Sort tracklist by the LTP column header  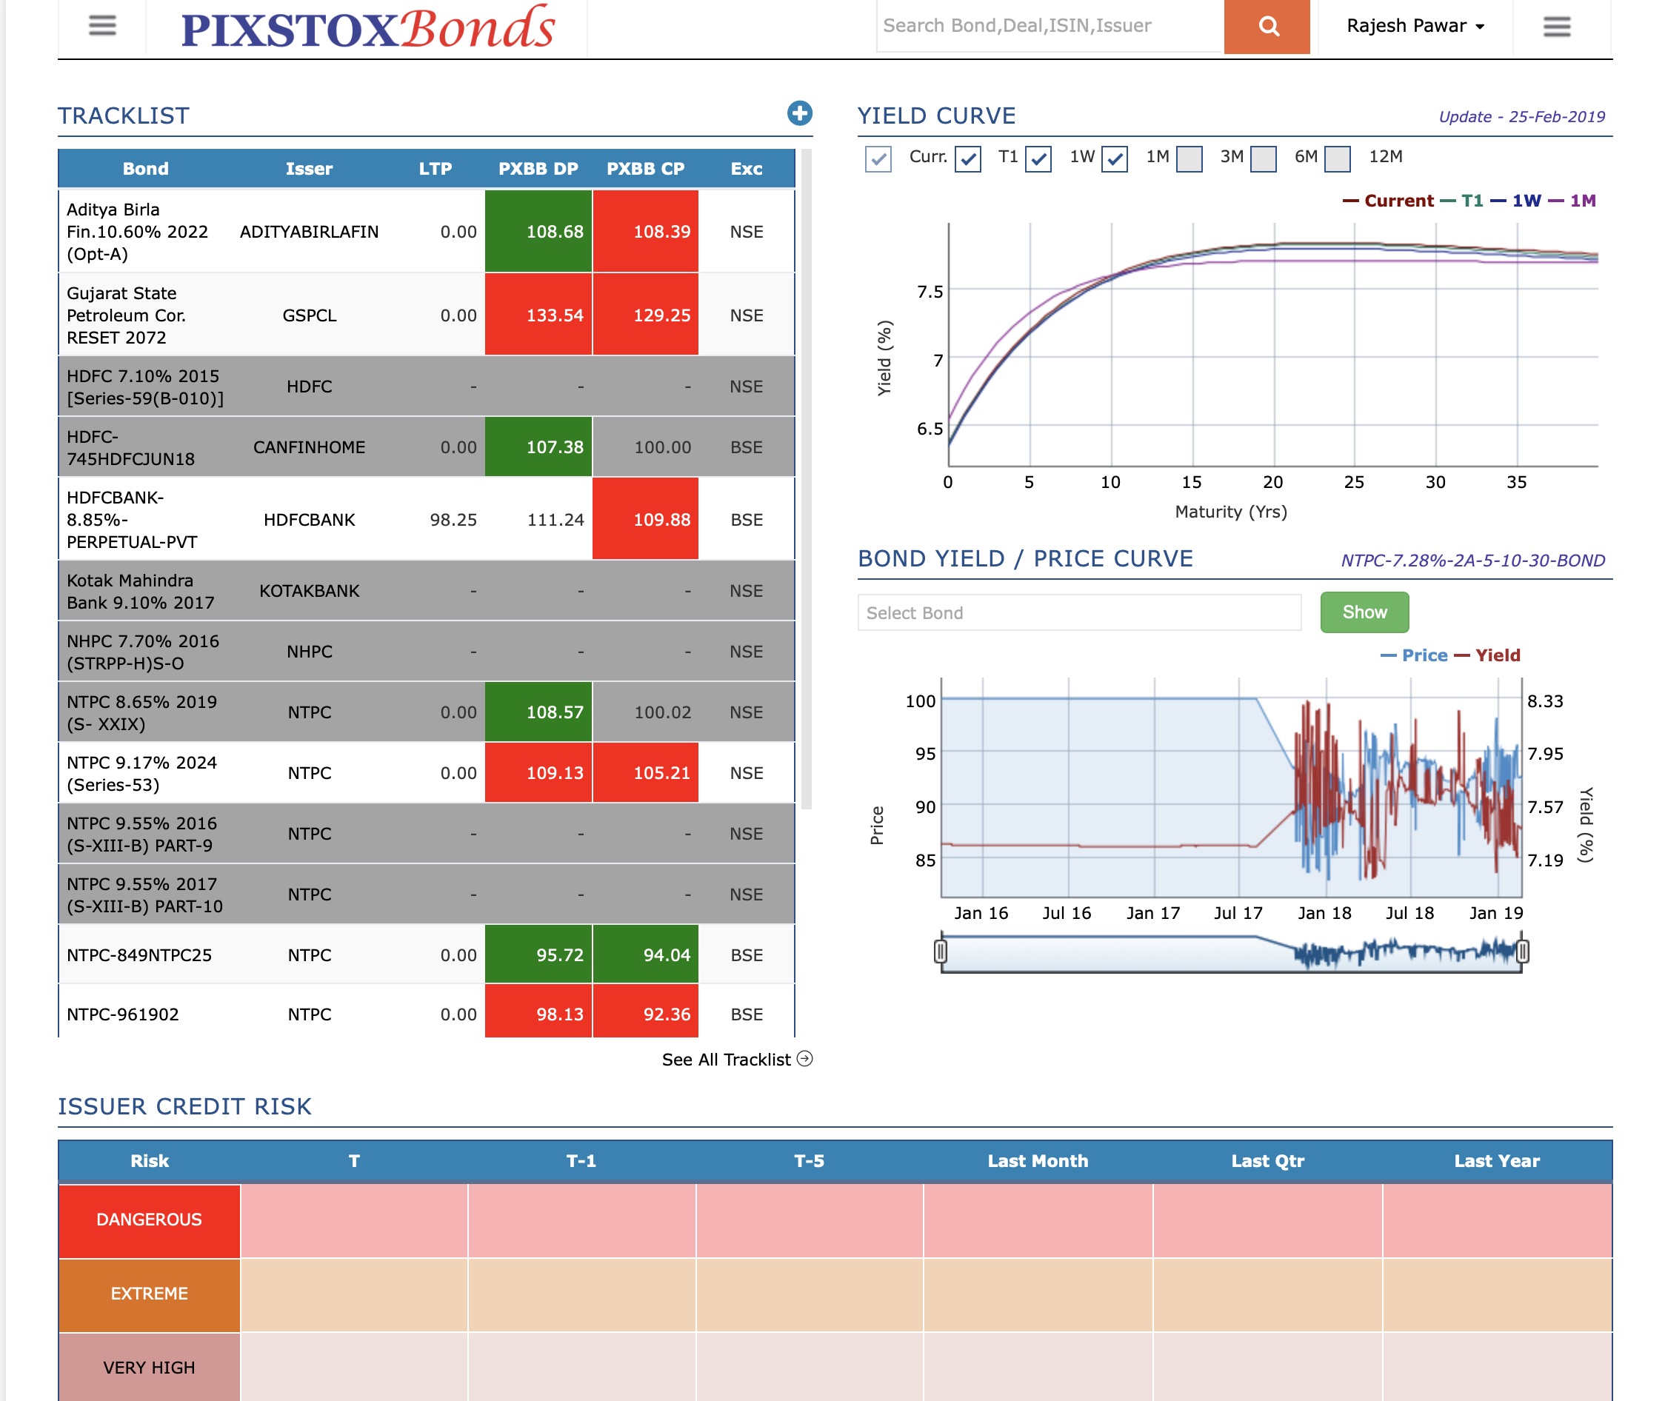point(436,168)
